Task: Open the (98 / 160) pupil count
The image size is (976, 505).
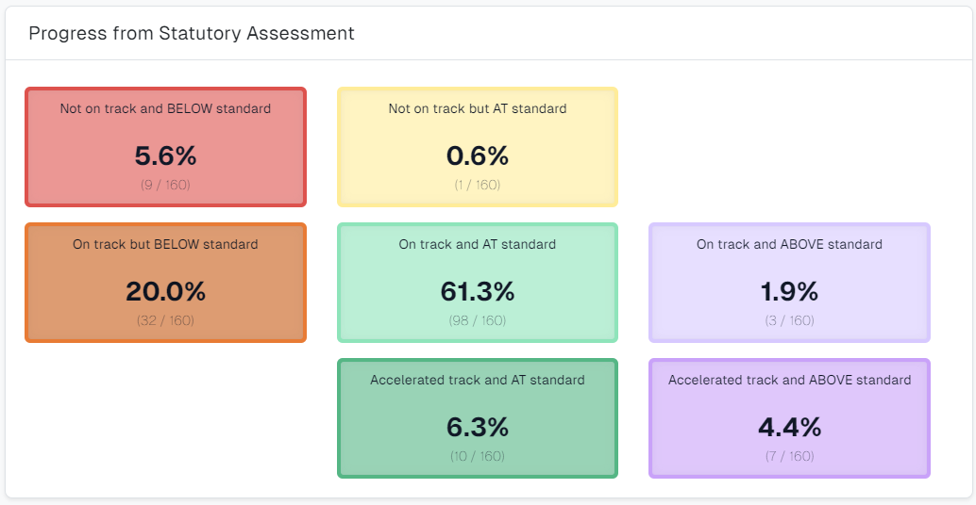Action: (x=478, y=320)
